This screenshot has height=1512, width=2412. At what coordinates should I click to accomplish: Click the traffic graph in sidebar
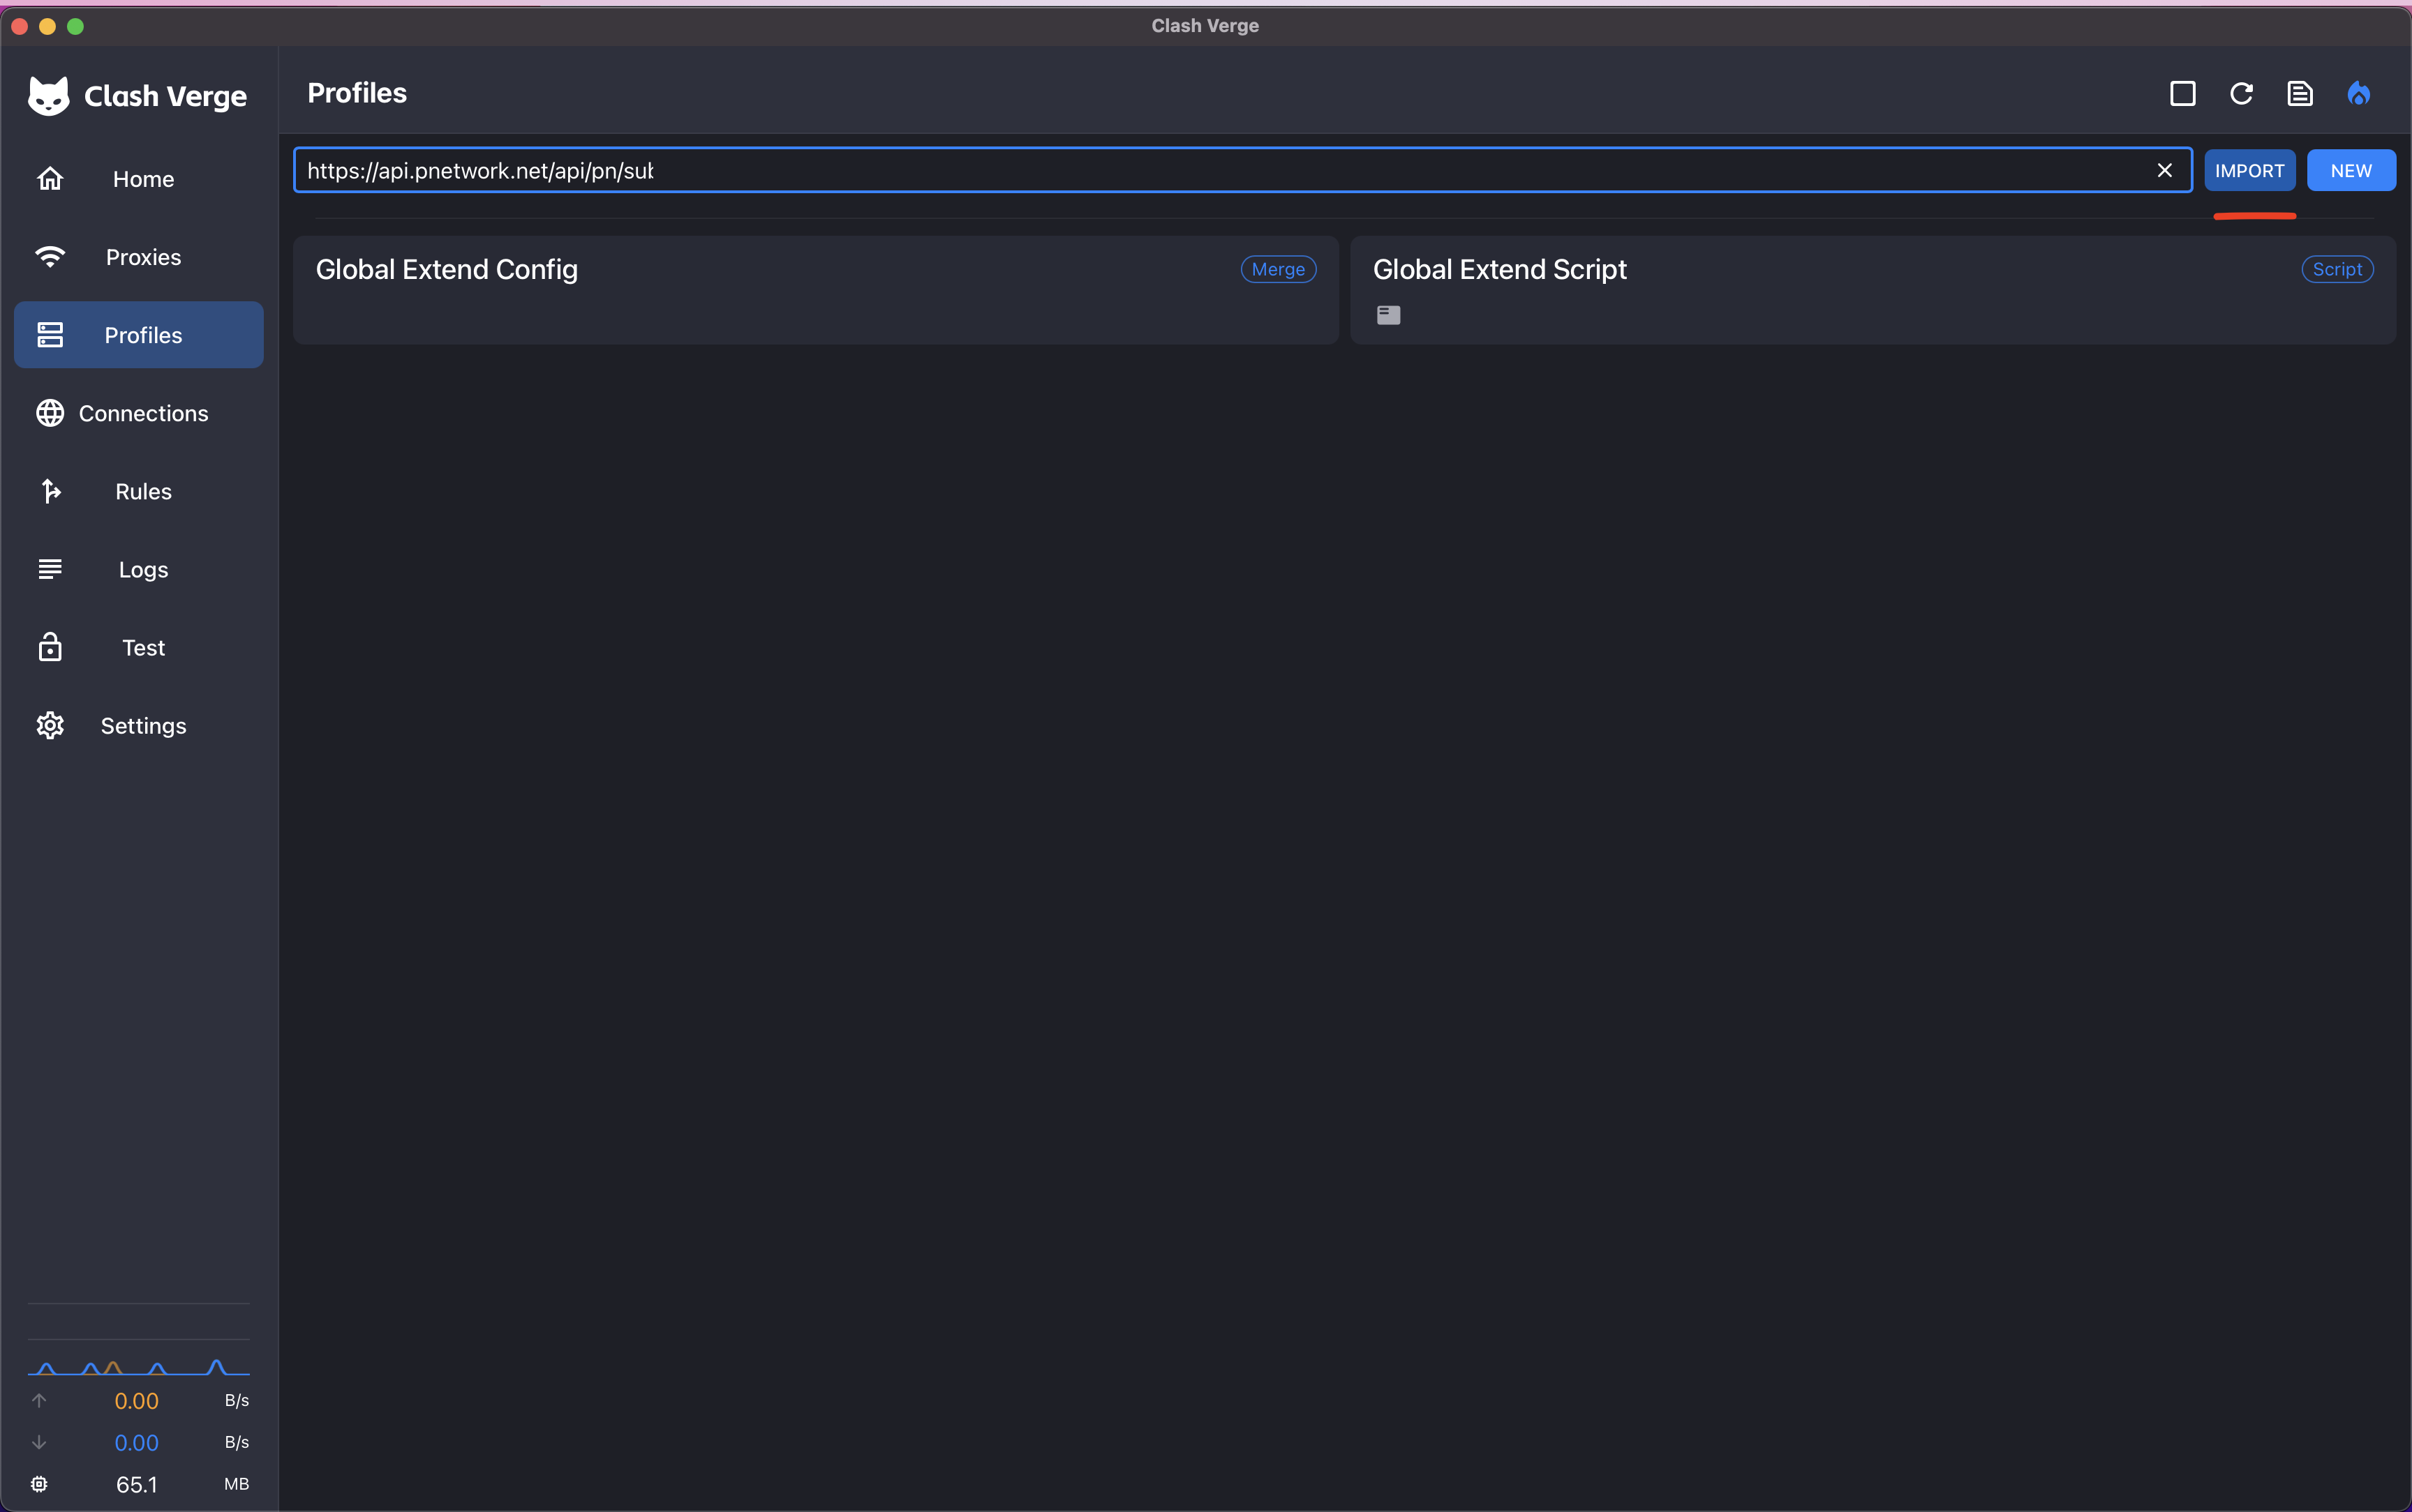pos(139,1366)
